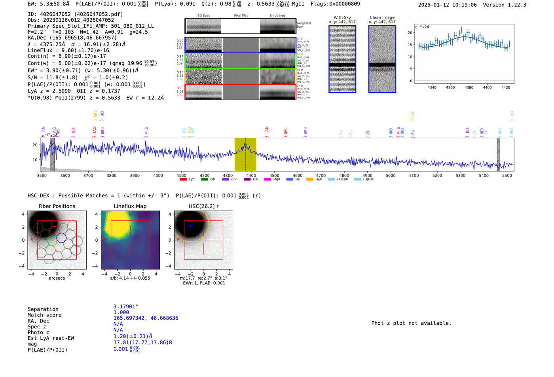This screenshot has height=377, width=554.
Task: Click the green OII legend swatch
Action: 205,180
